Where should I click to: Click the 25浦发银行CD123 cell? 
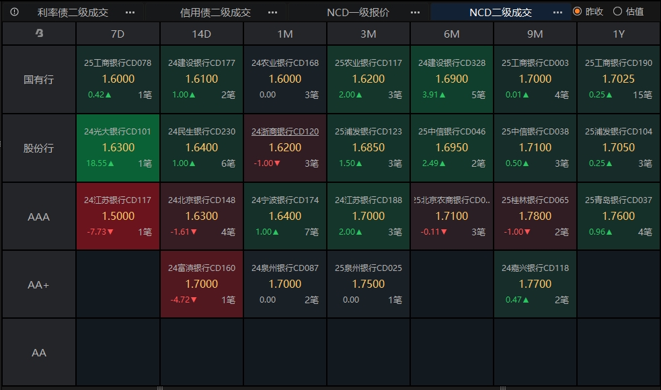[368, 148]
